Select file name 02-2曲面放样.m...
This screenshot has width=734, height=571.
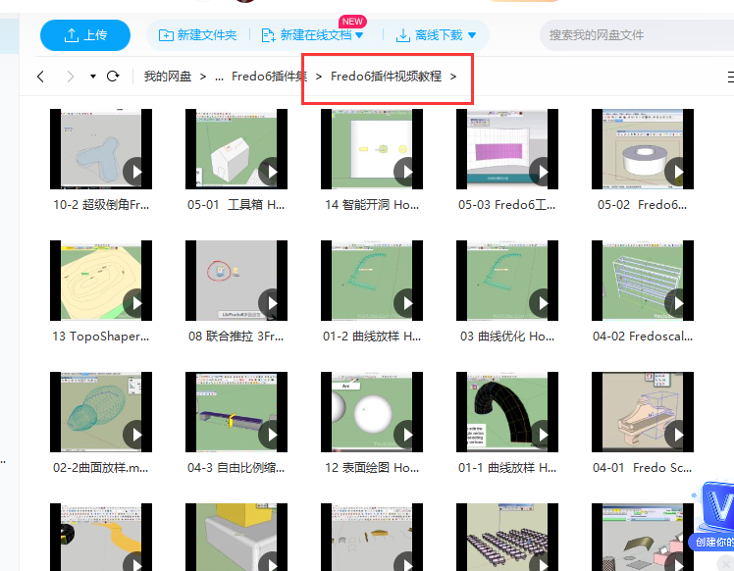(x=101, y=468)
